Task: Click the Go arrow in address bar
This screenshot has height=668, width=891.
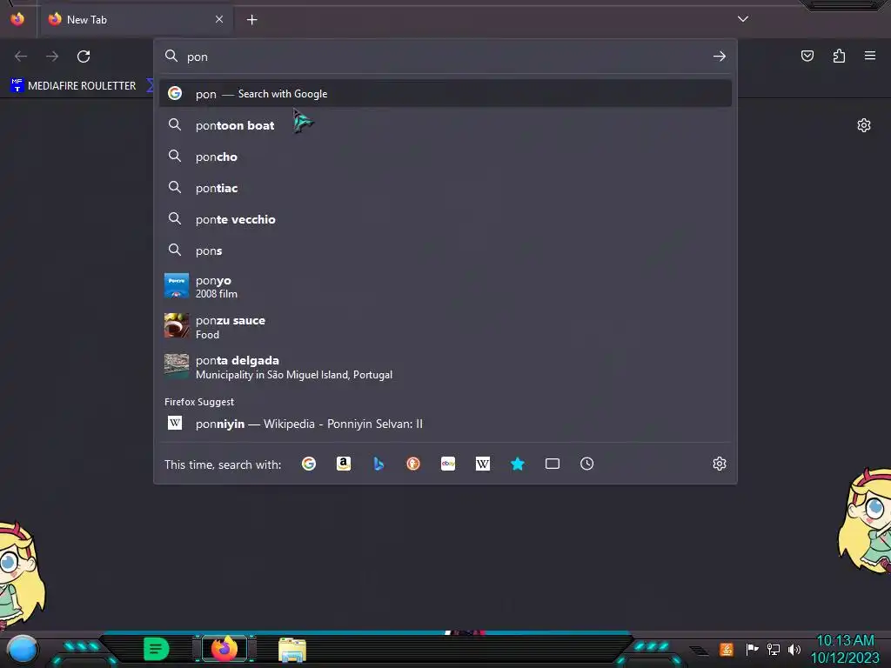Action: (x=720, y=57)
